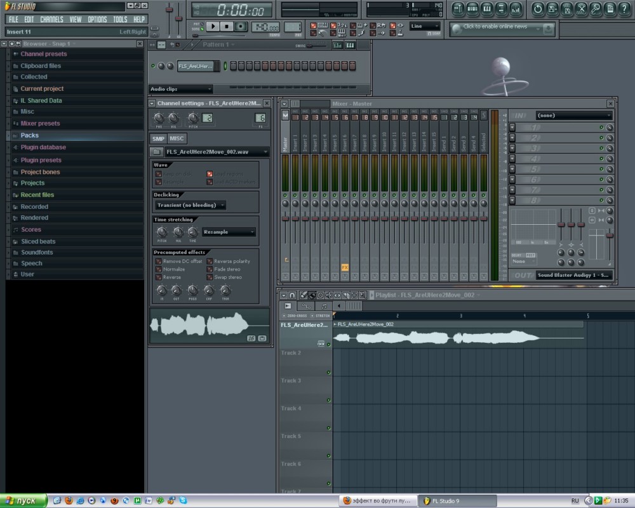Open the Packs folder in the browser

[29, 135]
